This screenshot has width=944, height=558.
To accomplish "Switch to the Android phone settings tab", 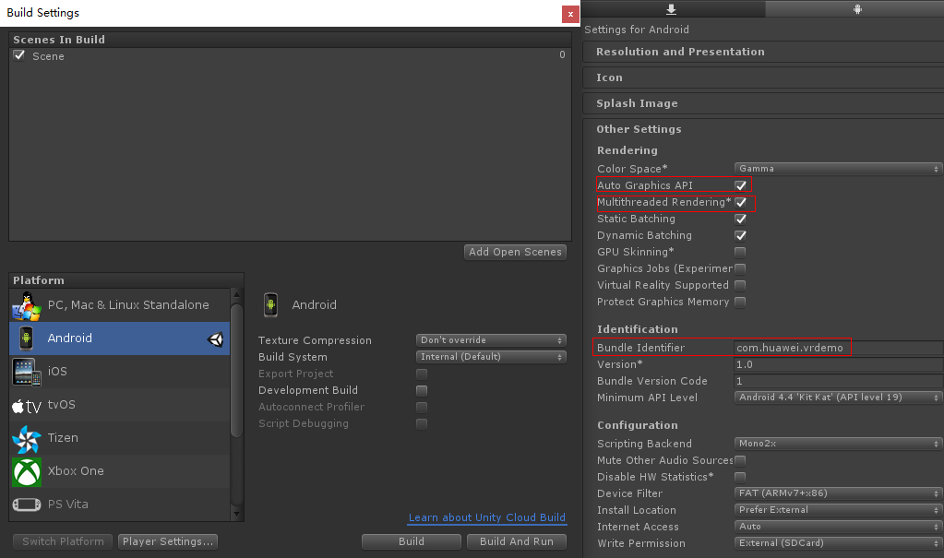I will [x=856, y=8].
